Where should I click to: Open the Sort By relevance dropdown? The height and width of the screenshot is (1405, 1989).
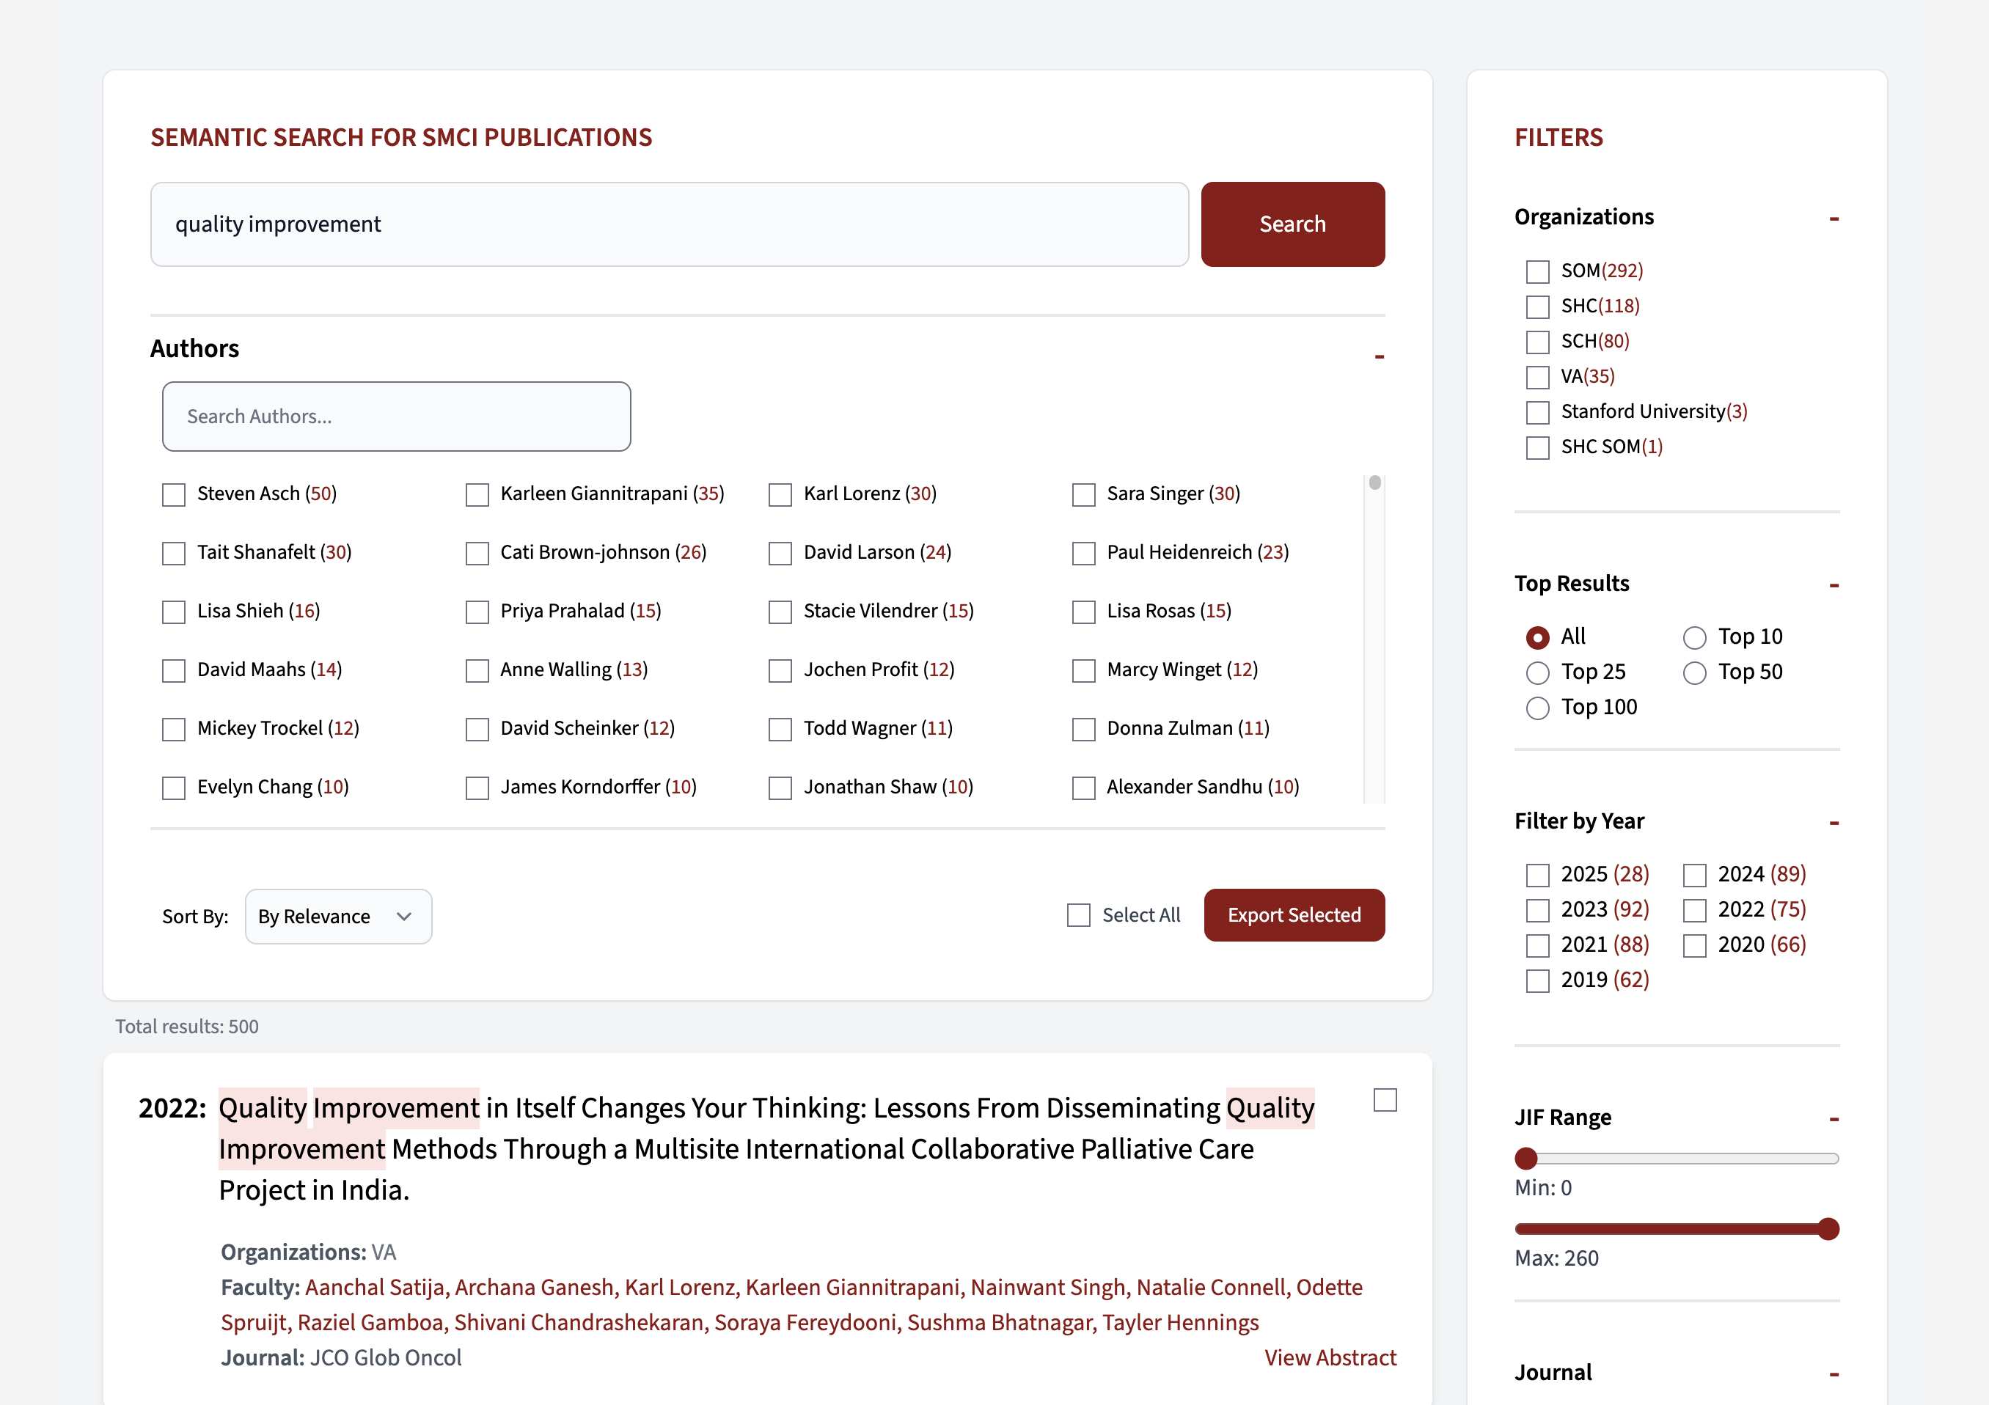338,917
